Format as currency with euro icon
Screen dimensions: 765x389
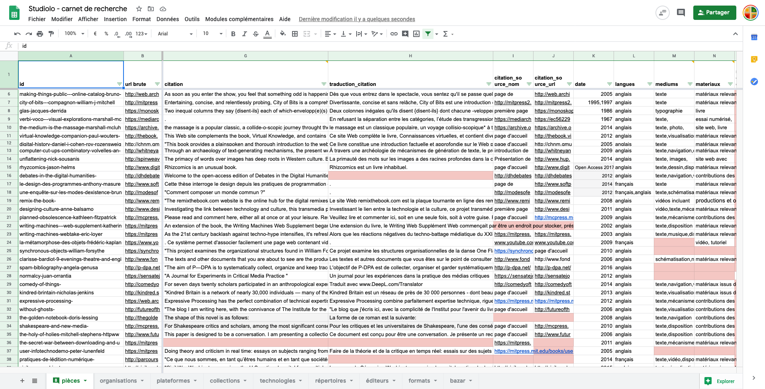point(95,34)
